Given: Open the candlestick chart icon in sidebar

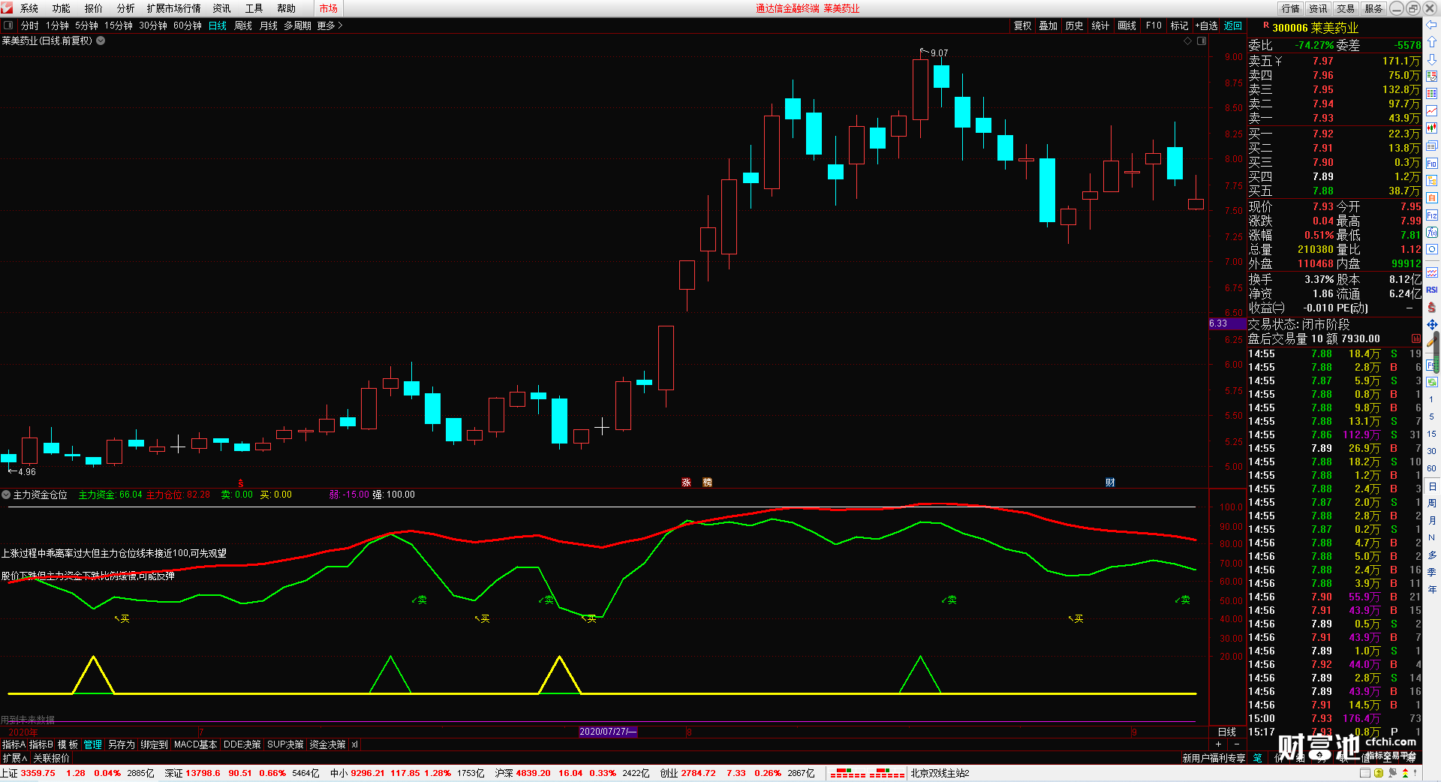Looking at the screenshot, I should pyautogui.click(x=1432, y=128).
